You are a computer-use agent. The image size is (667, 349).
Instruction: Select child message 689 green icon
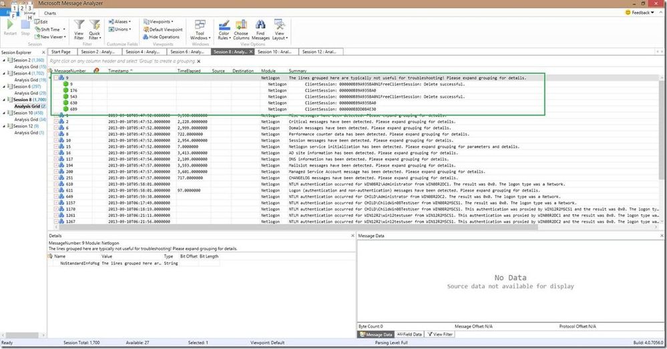[65, 109]
